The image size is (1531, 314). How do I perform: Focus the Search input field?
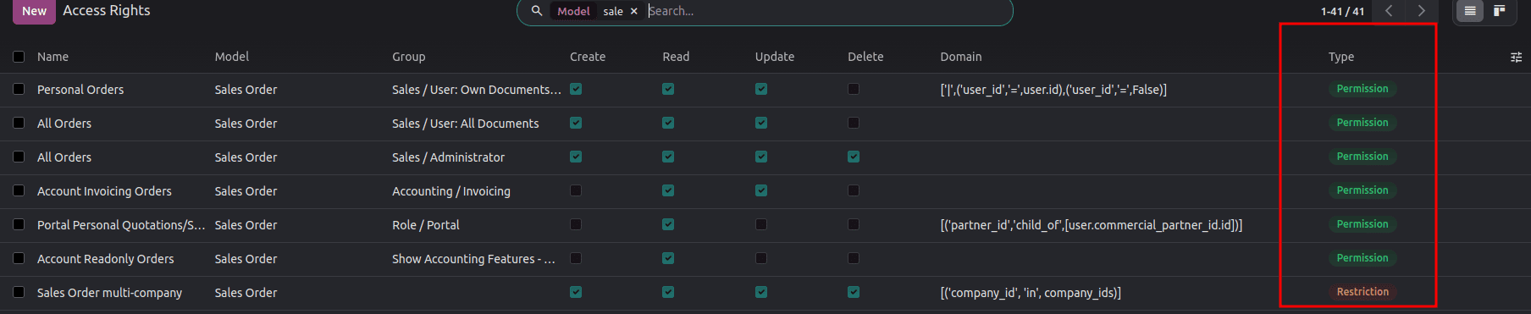(x=826, y=11)
